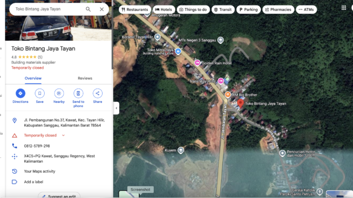Copy the Jl. Pembangunan No.37 address text
The width and height of the screenshot is (353, 198).
click(64, 123)
